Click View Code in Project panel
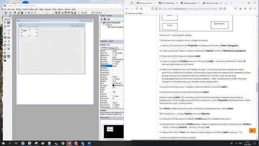Screen dimensions: 259x146 102,19
